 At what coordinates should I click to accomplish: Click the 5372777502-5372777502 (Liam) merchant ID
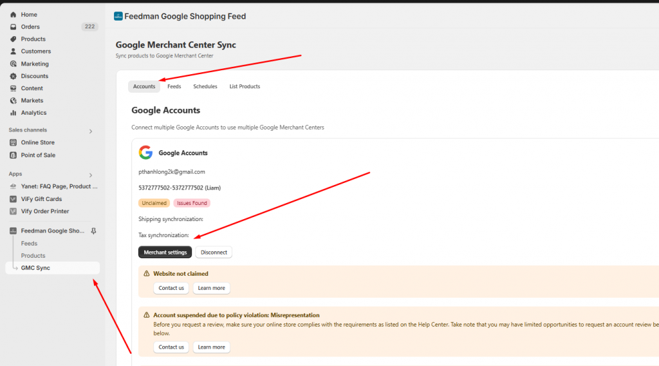point(180,188)
